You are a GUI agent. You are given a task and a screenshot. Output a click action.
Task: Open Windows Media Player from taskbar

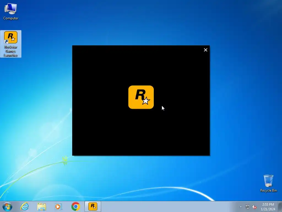58,206
